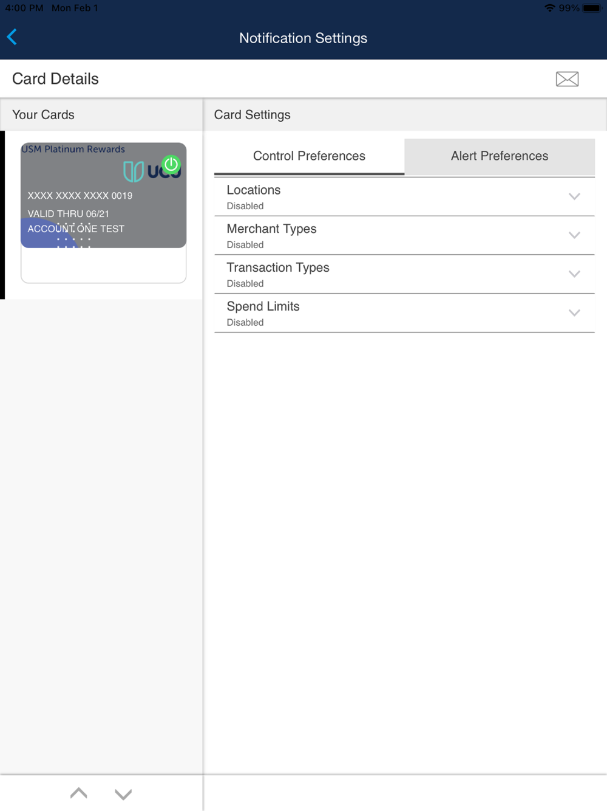Click the card number ending 0019
The height and width of the screenshot is (811, 607).
pyautogui.click(x=80, y=196)
